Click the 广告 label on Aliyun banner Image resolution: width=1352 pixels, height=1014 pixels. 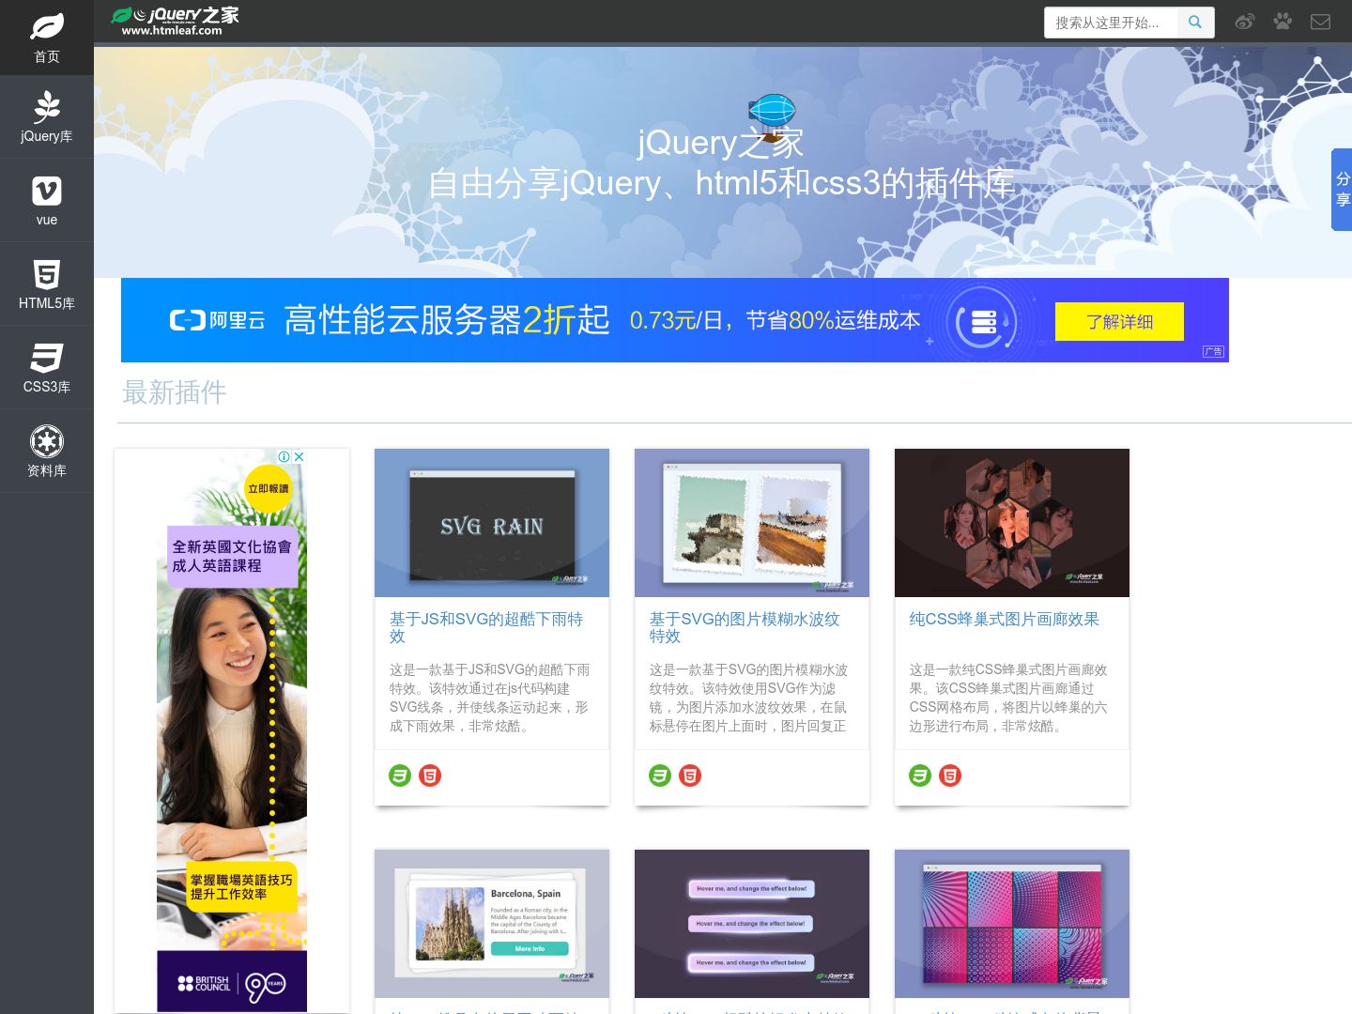click(x=1214, y=351)
